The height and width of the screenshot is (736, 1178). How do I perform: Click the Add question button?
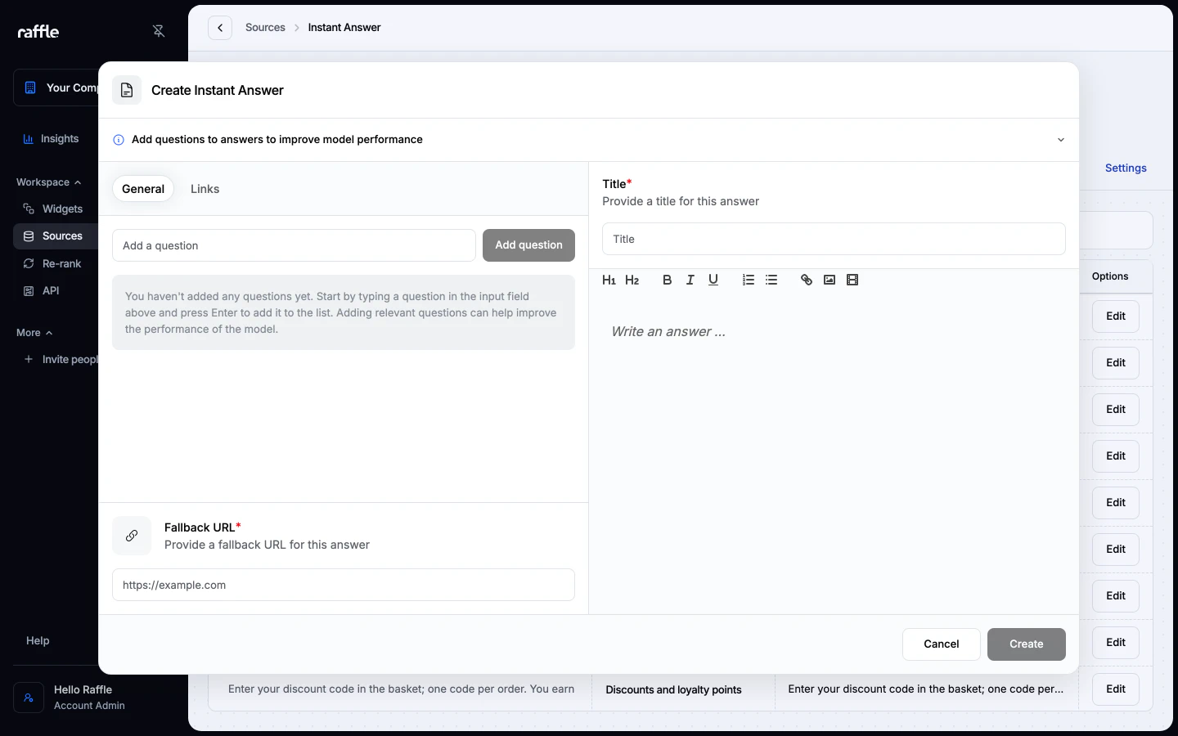point(528,245)
